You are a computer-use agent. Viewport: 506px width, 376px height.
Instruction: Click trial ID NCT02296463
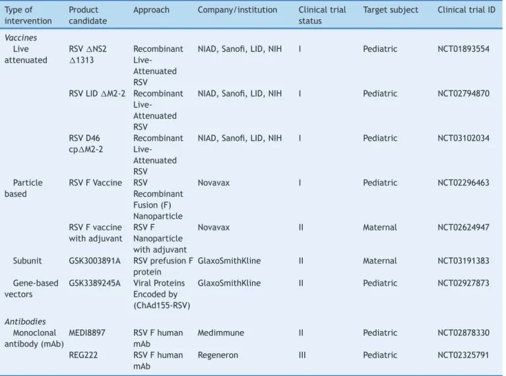(463, 183)
